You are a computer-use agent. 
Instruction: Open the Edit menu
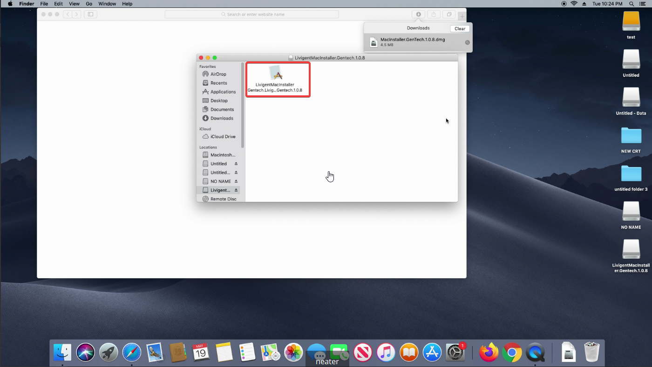click(58, 4)
